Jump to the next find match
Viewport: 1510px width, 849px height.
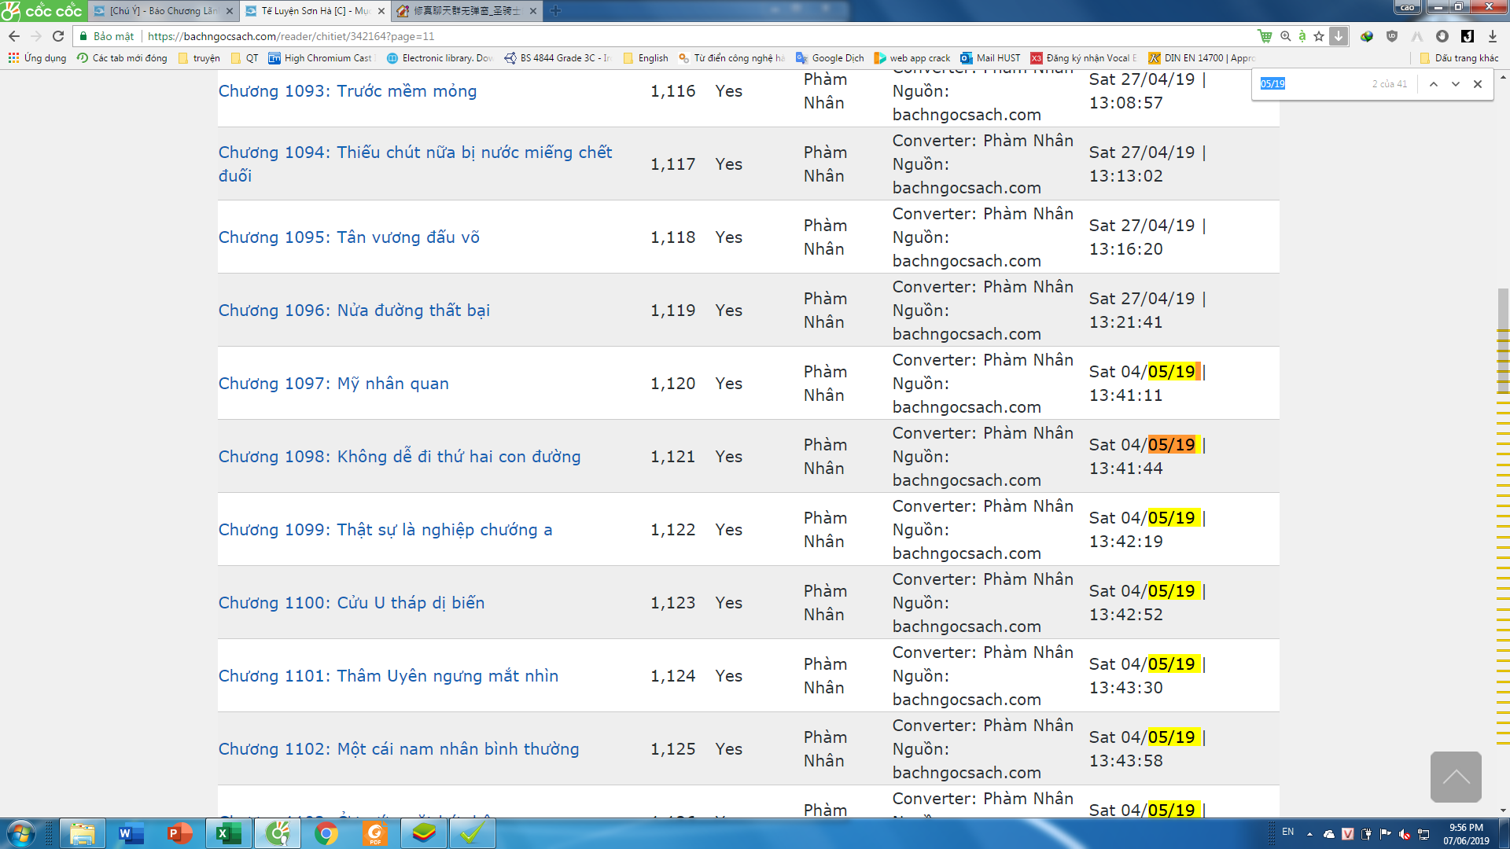pyautogui.click(x=1456, y=84)
